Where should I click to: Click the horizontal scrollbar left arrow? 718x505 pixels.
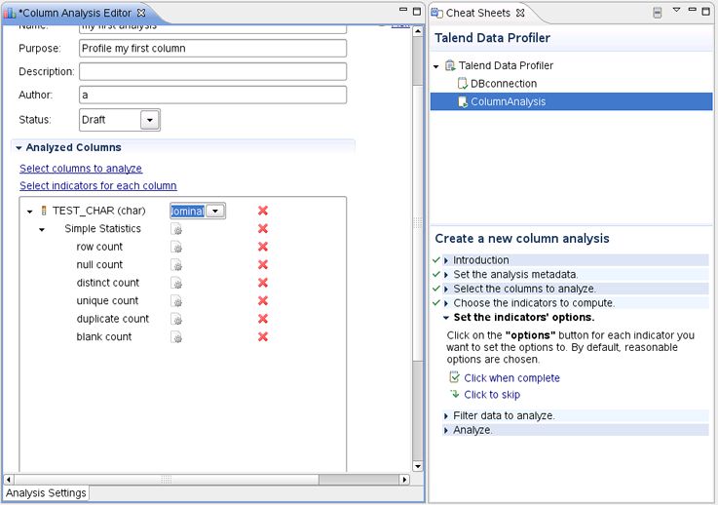9,480
